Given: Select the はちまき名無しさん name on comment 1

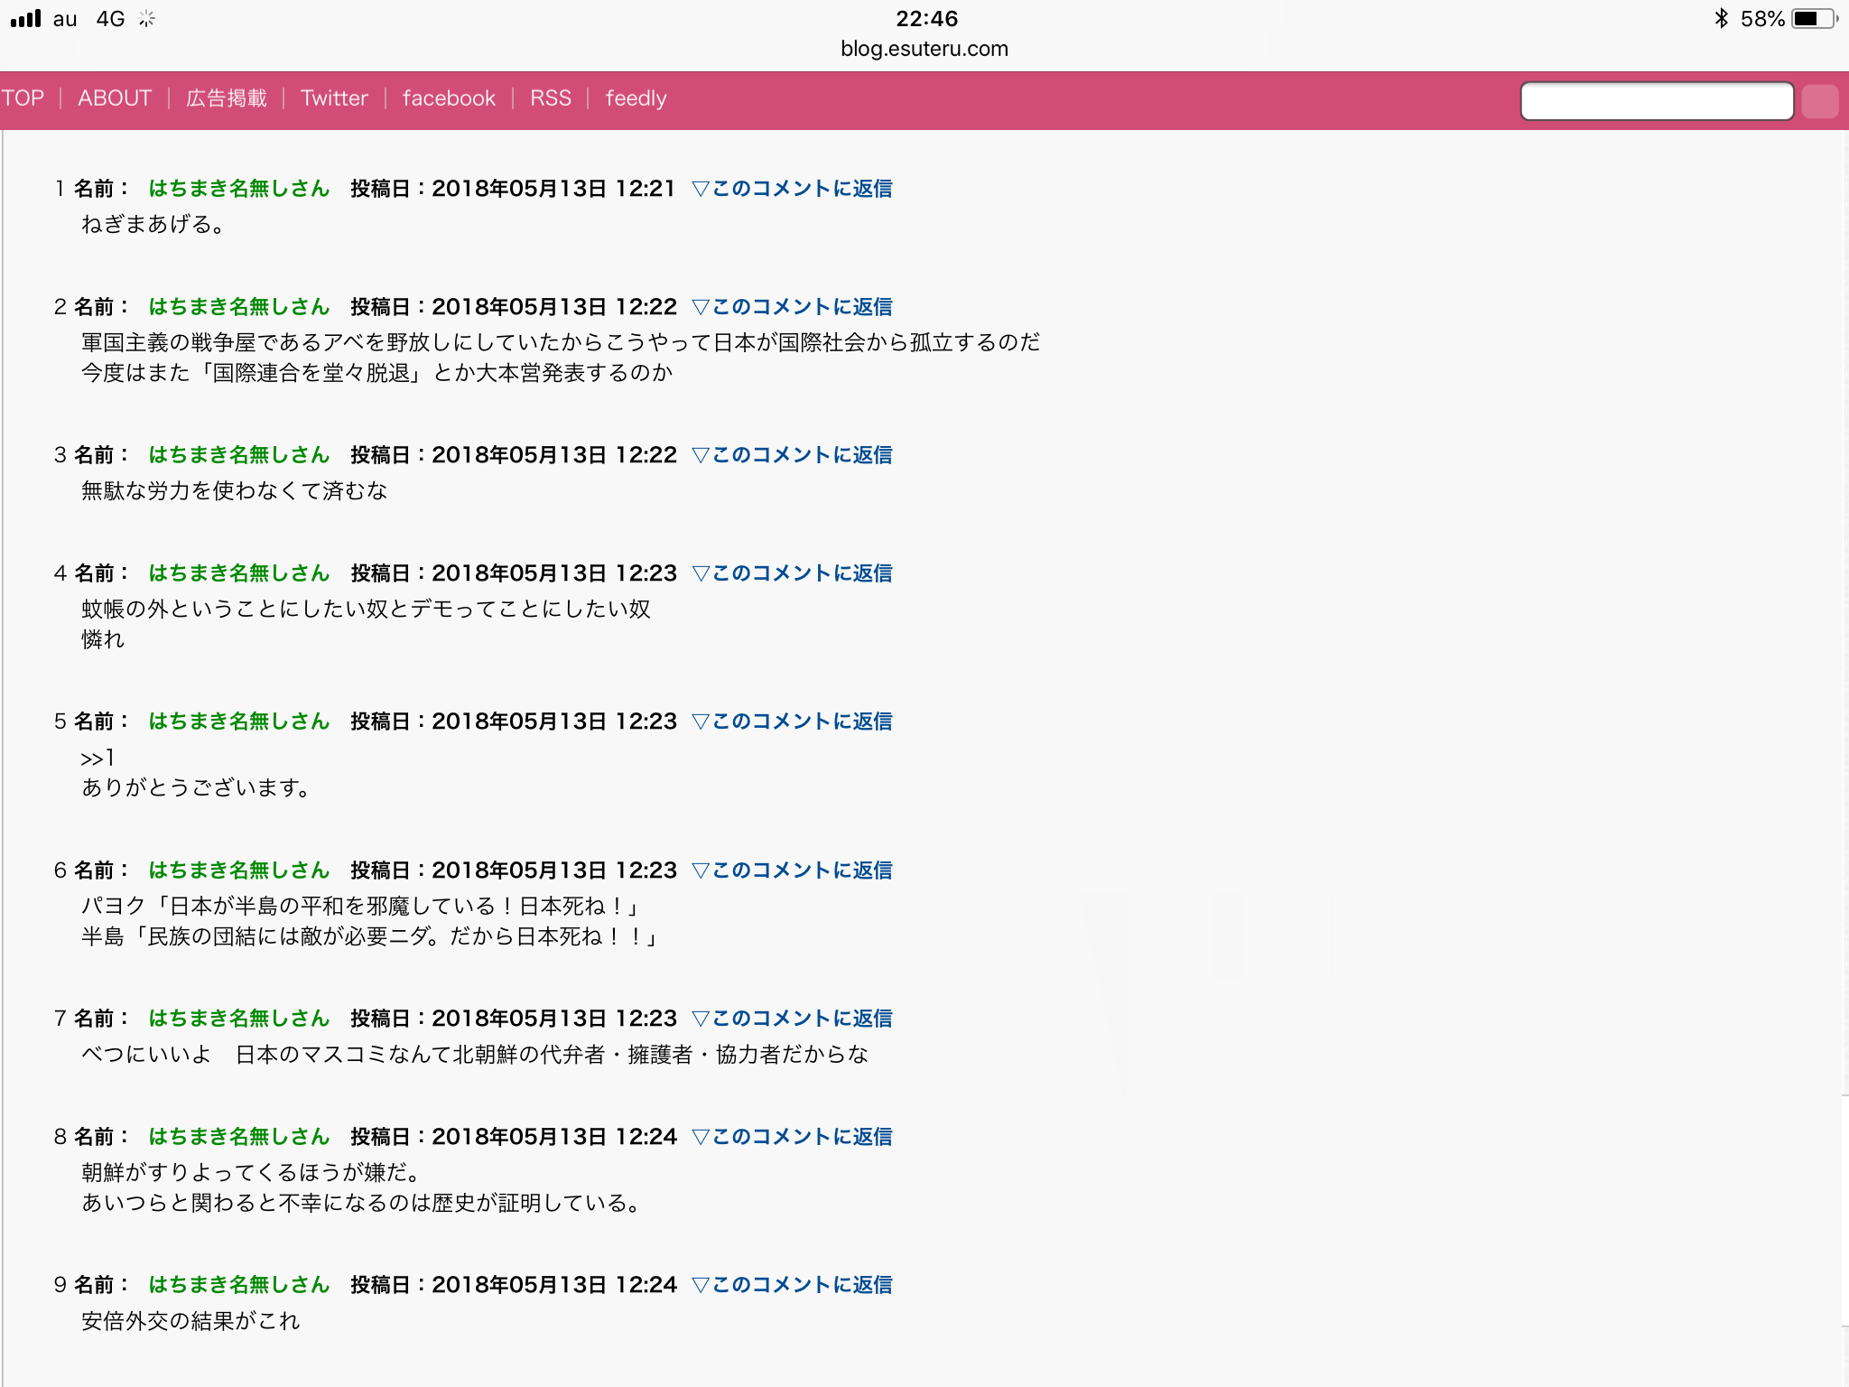Looking at the screenshot, I should [x=239, y=189].
